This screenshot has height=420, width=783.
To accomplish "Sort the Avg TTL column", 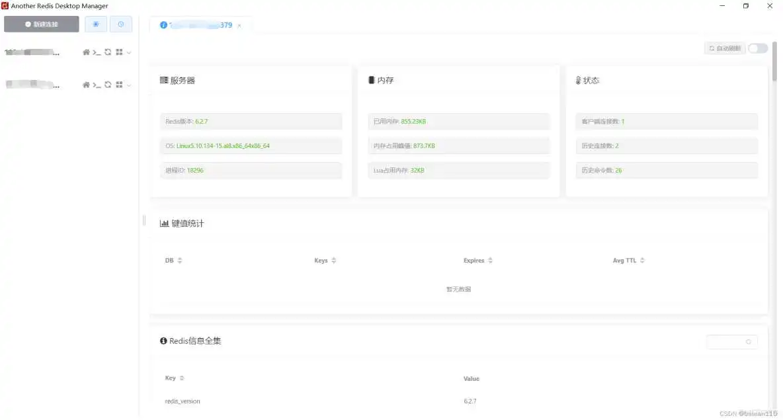I will coord(628,260).
